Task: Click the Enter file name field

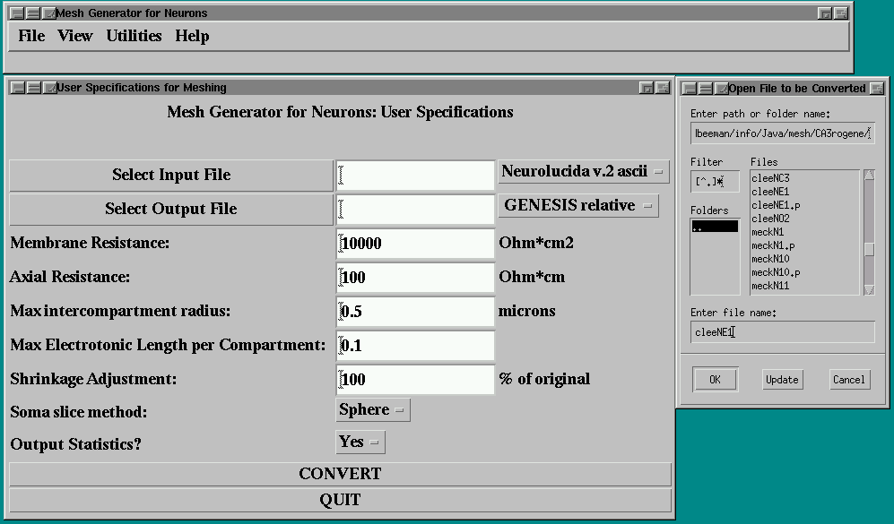Action: [782, 332]
